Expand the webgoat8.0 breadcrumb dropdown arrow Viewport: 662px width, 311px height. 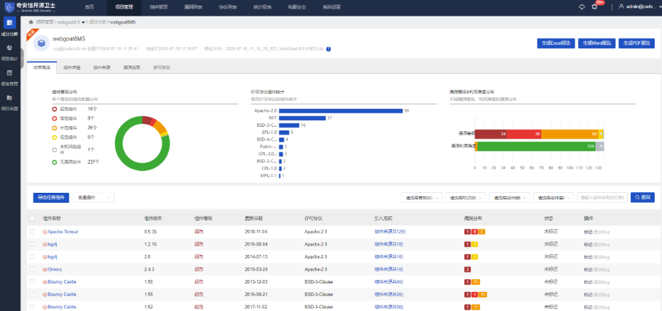(83, 22)
